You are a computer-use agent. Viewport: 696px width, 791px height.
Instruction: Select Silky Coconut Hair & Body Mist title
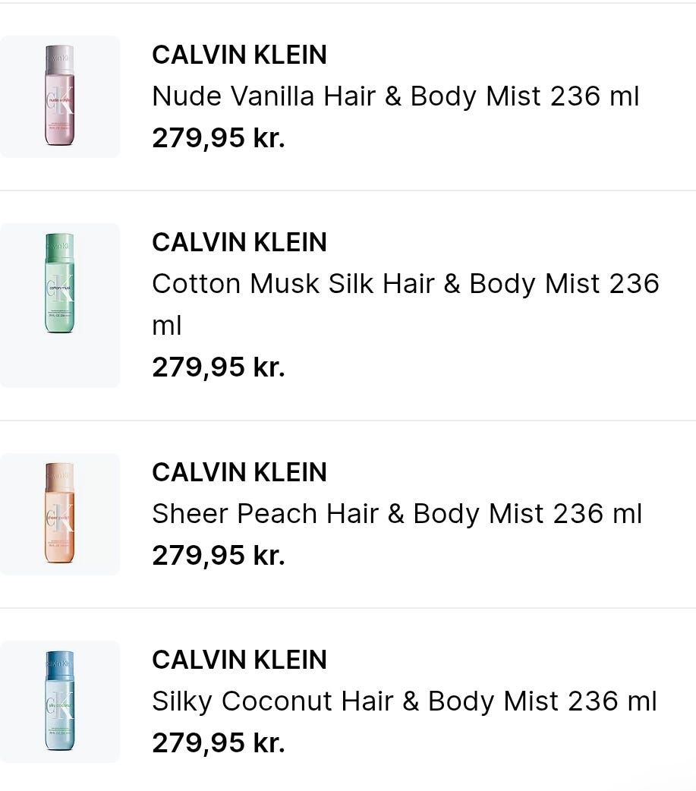405,701
